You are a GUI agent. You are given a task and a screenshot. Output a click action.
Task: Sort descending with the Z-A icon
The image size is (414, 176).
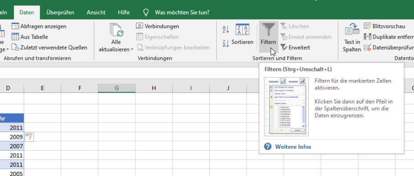point(226,44)
